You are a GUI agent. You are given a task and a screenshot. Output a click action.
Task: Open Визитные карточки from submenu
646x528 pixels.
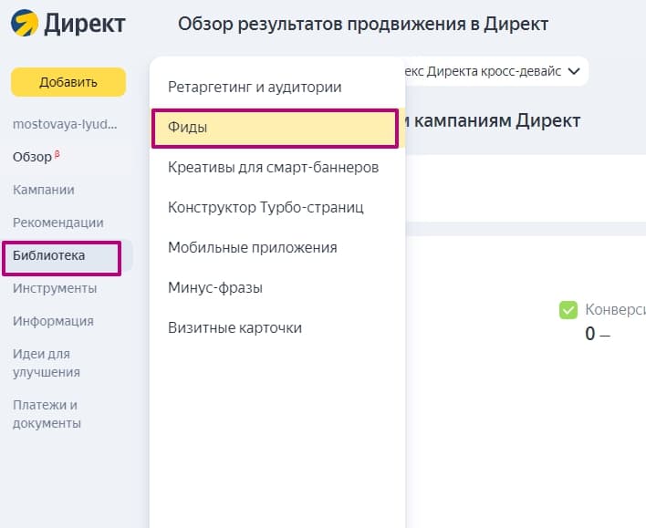(234, 328)
